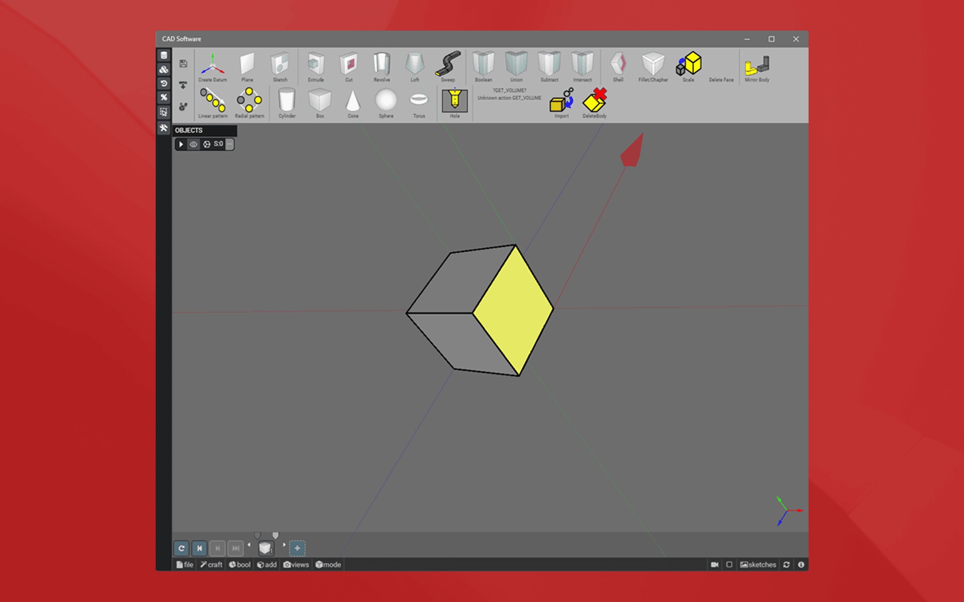Expand the S:0 object tree arrow
964x602 pixels.
coord(181,144)
